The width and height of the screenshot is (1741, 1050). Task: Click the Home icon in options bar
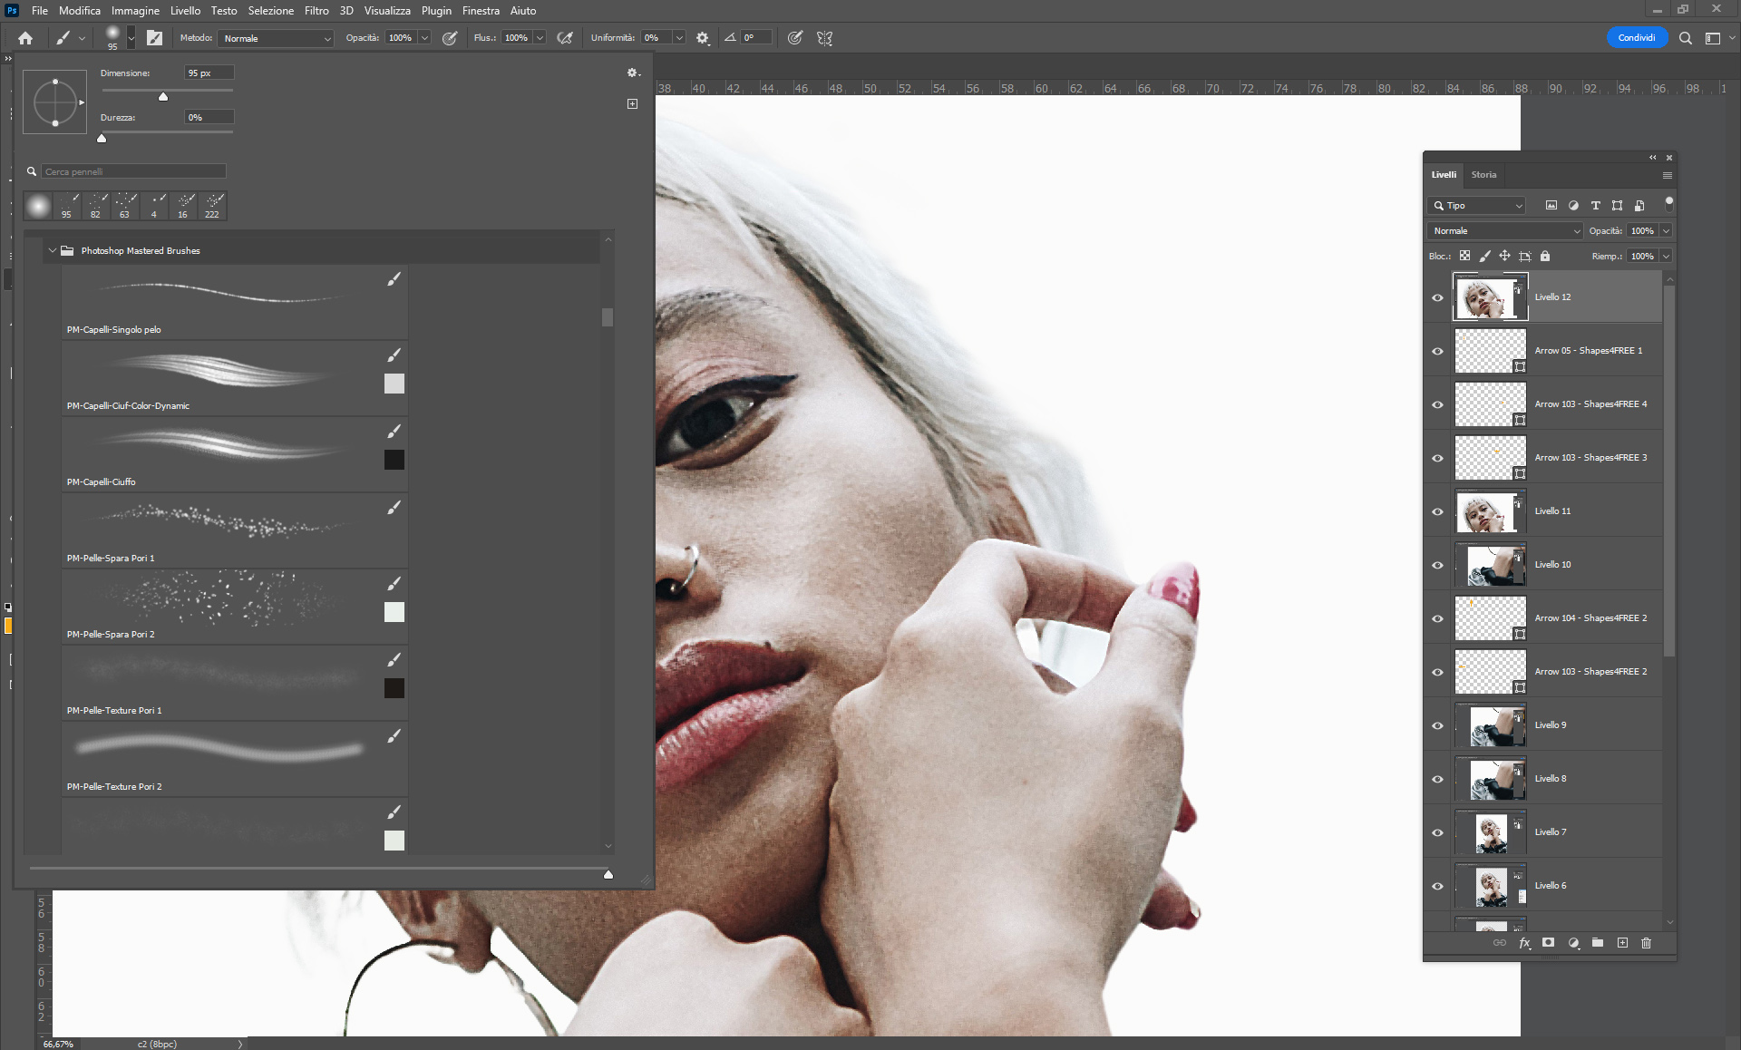click(x=25, y=38)
